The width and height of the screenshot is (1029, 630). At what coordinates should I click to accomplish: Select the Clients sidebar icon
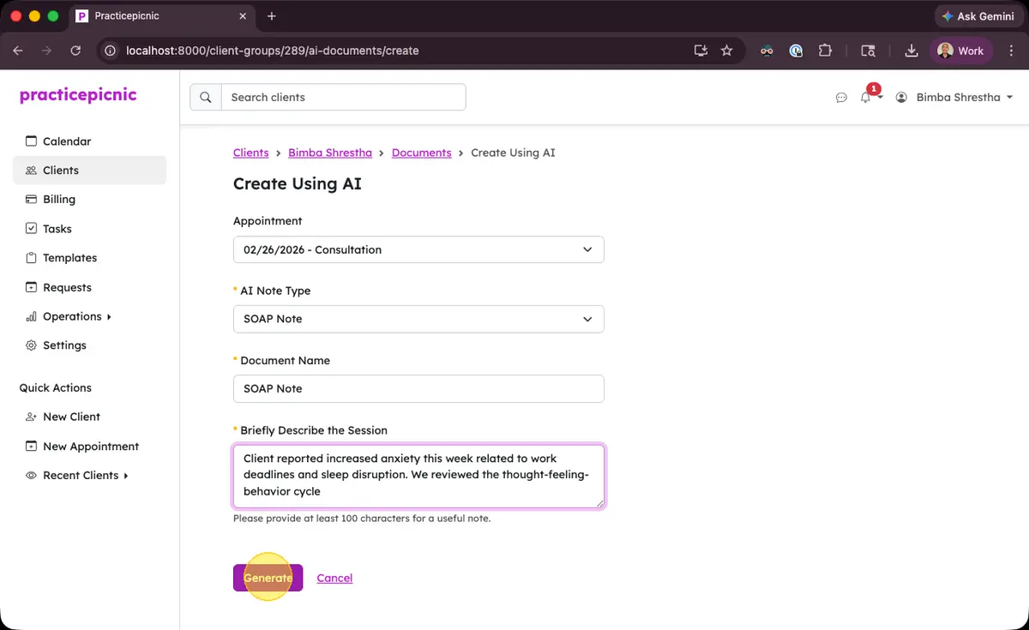pos(29,170)
